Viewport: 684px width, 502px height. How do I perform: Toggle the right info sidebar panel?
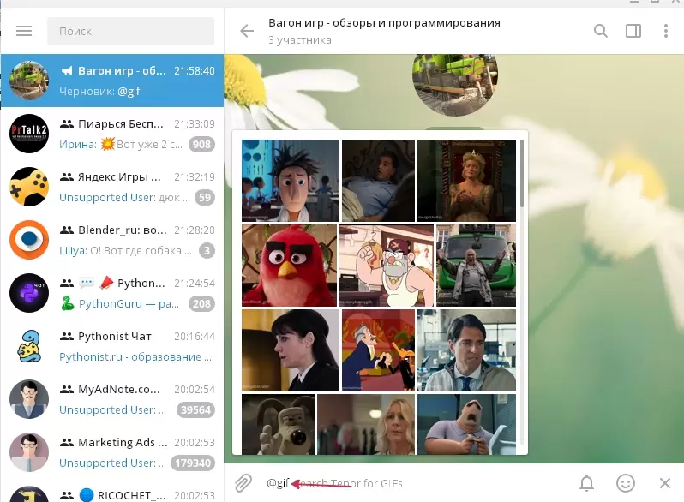point(633,31)
